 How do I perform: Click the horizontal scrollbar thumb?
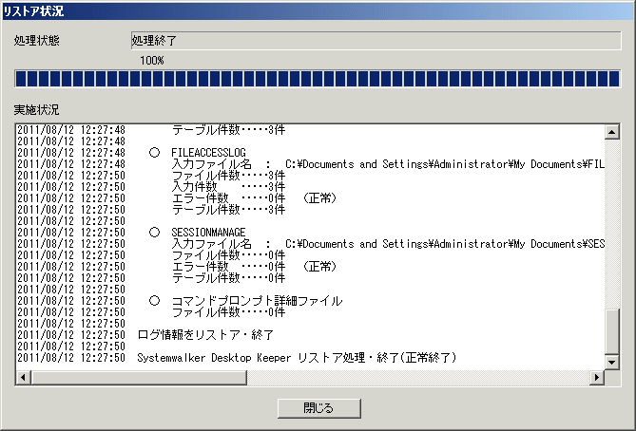pyautogui.click(x=139, y=378)
